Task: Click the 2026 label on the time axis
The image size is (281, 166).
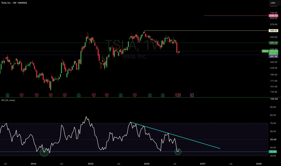Action: pos(147,164)
